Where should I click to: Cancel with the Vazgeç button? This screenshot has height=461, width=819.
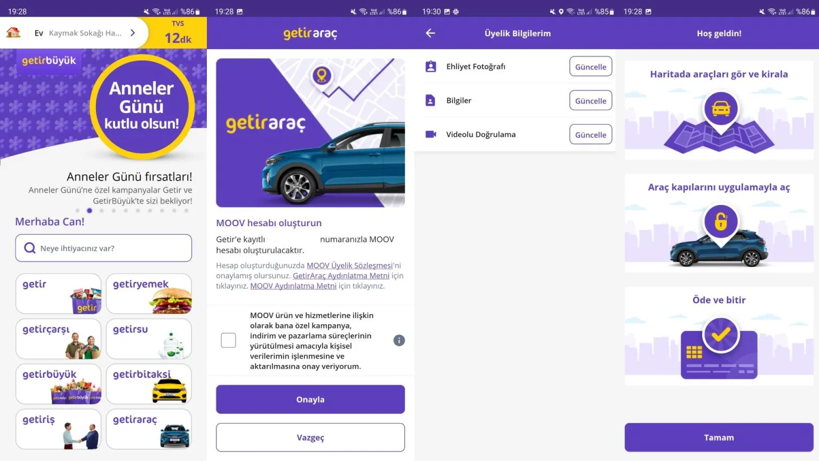pos(310,438)
